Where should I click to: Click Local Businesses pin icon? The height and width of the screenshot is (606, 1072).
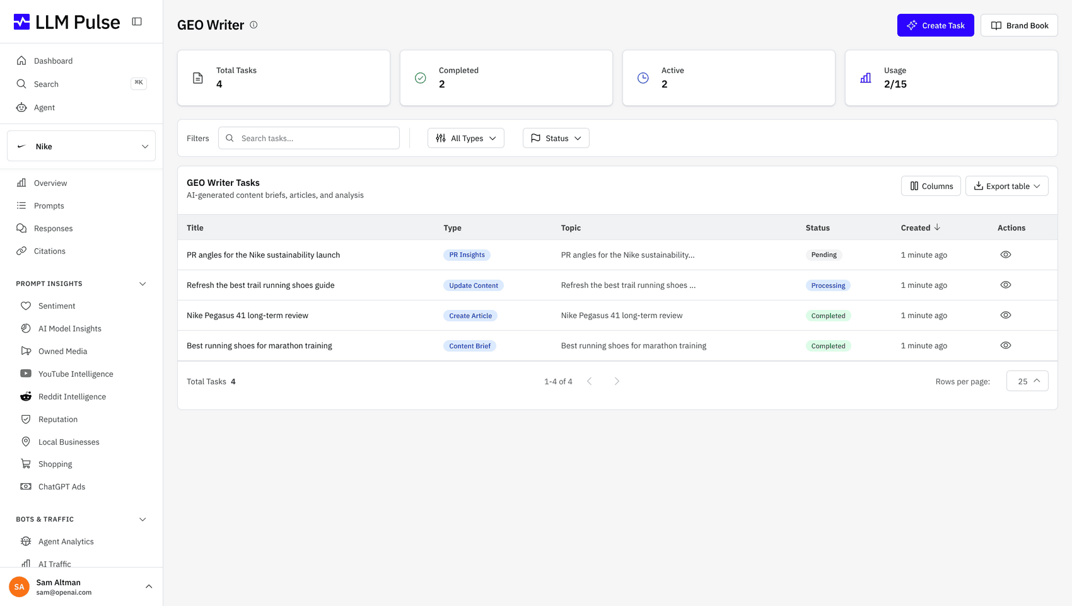pos(26,442)
